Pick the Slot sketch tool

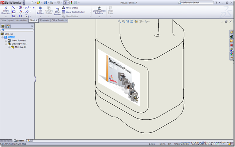coord(14,16)
